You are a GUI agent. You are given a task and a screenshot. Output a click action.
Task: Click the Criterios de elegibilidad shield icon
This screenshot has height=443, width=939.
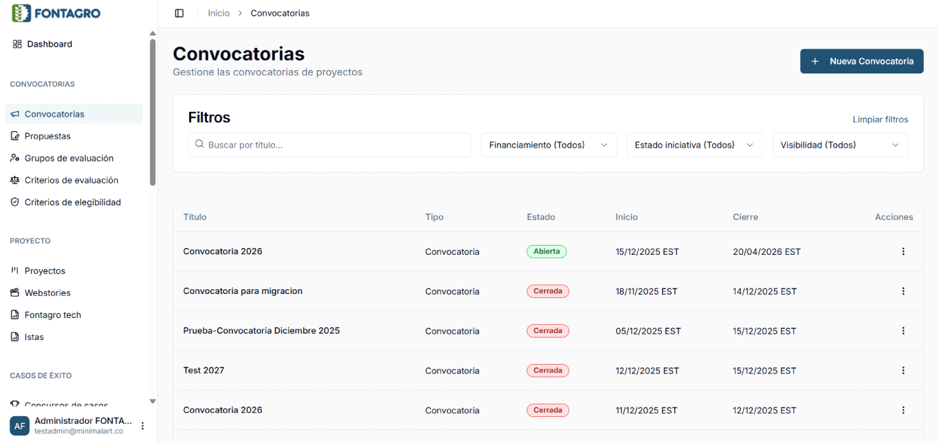[15, 202]
